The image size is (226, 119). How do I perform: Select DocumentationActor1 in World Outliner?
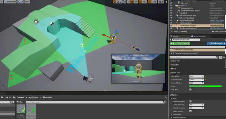(x=188, y=15)
